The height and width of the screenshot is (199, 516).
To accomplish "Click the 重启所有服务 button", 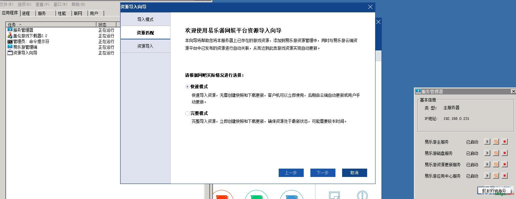I will pos(494,191).
